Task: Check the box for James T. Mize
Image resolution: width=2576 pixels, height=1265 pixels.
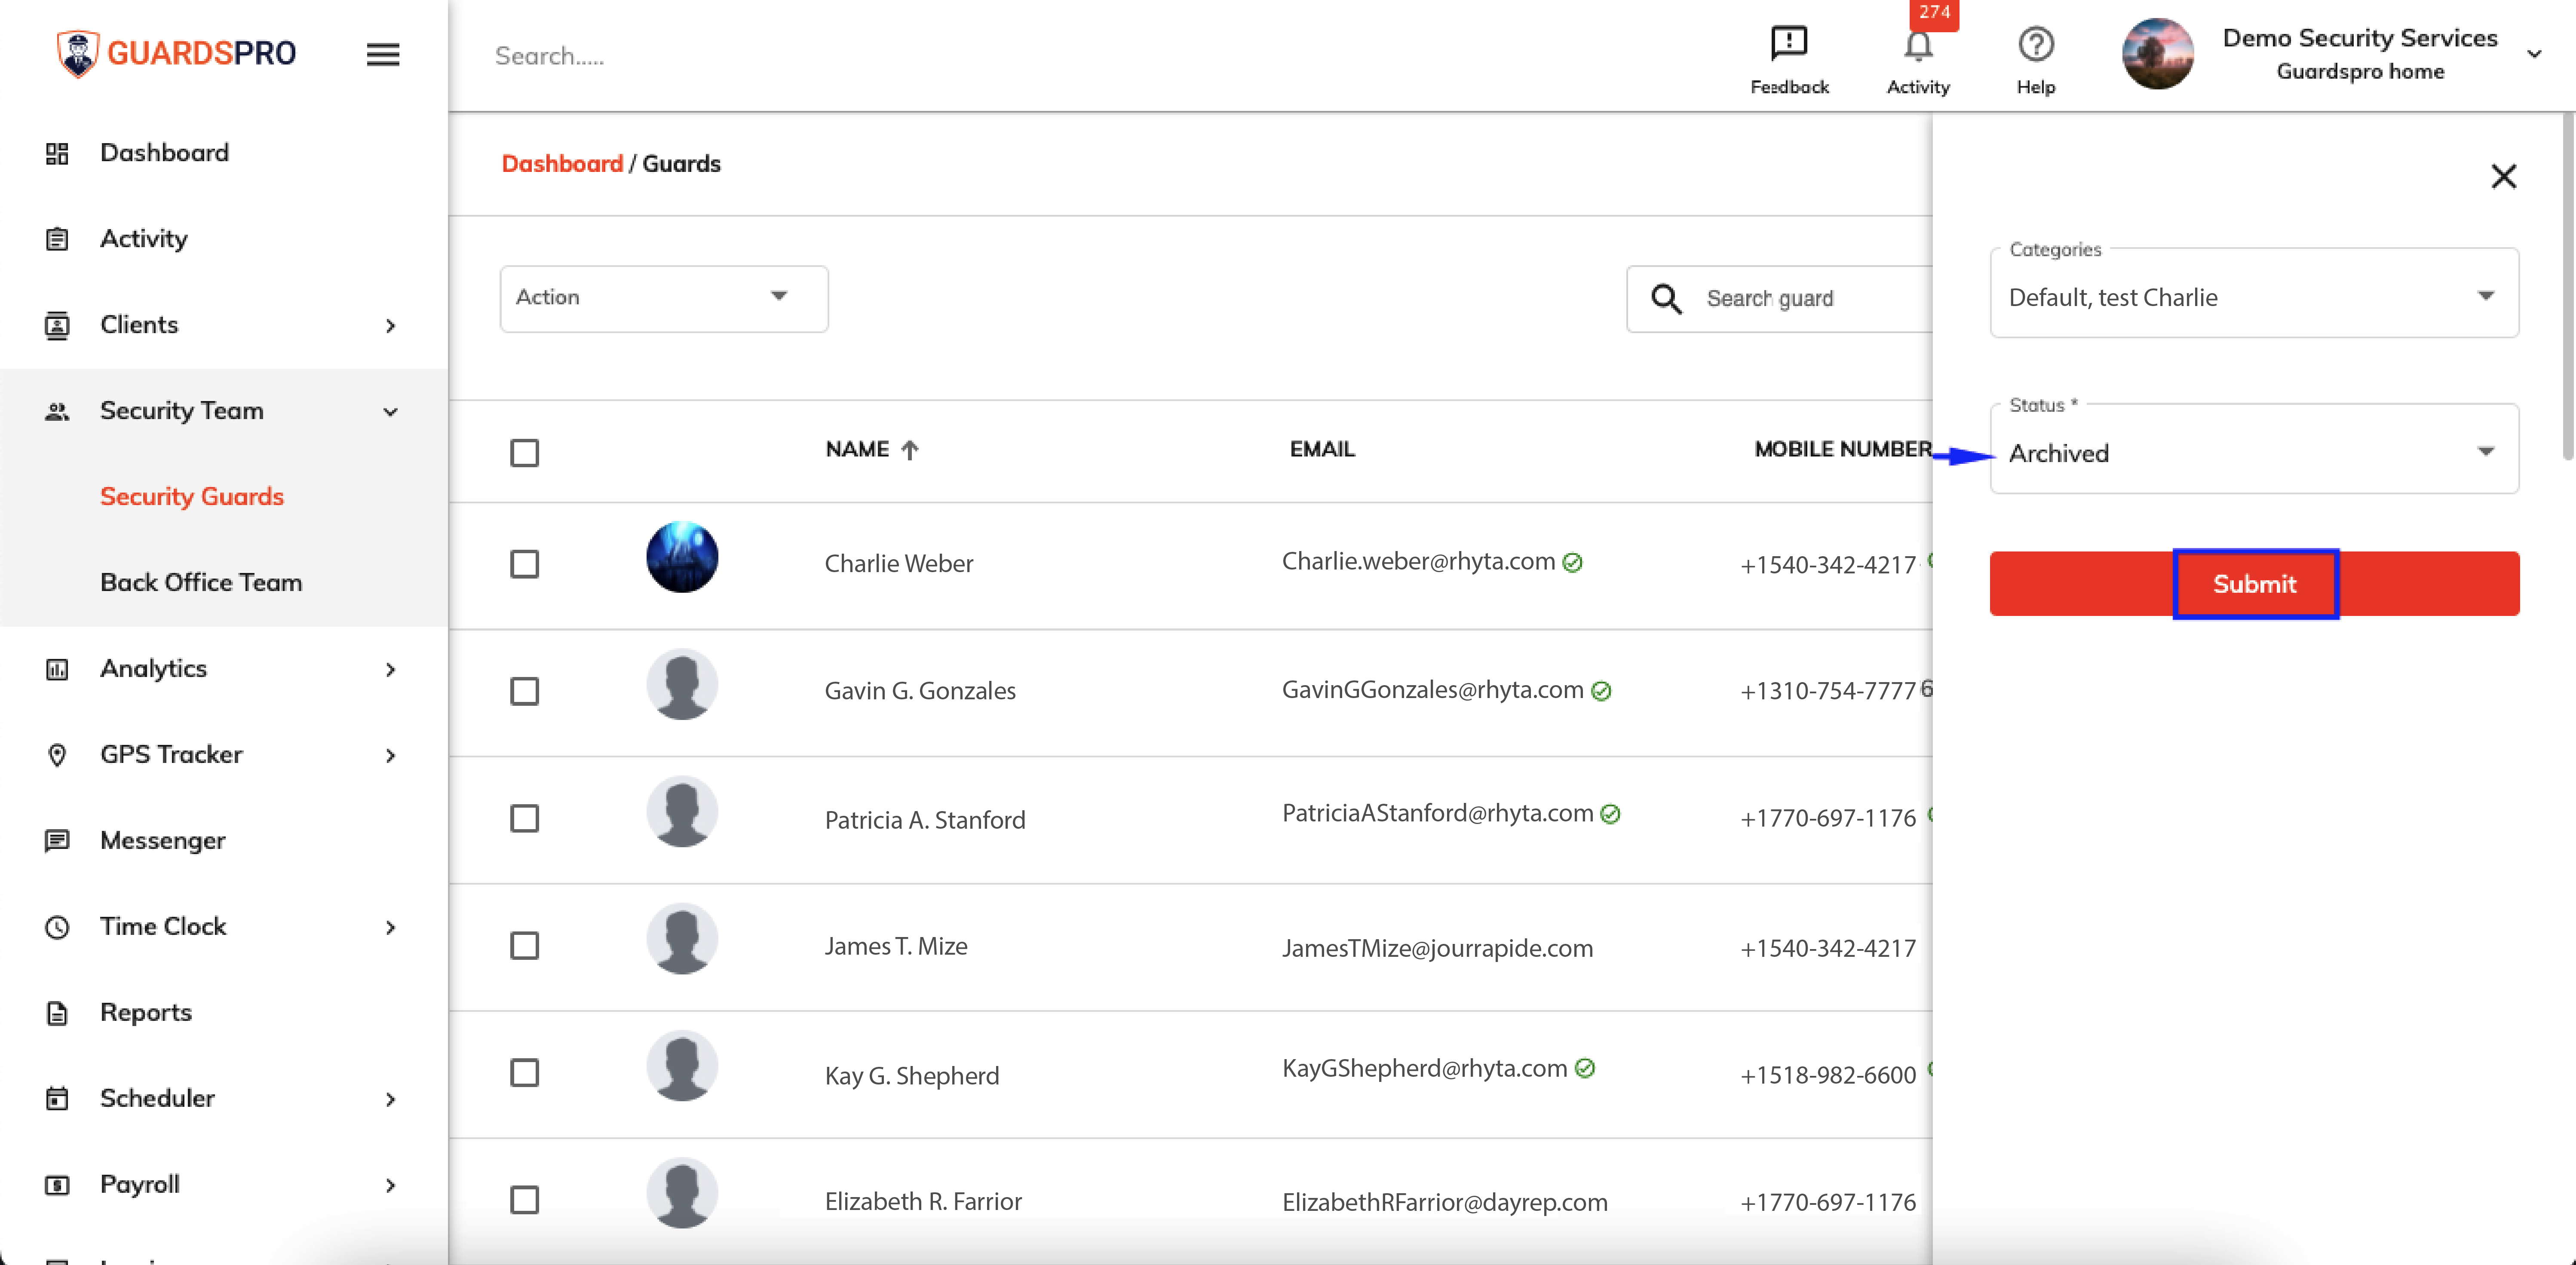Action: point(524,946)
